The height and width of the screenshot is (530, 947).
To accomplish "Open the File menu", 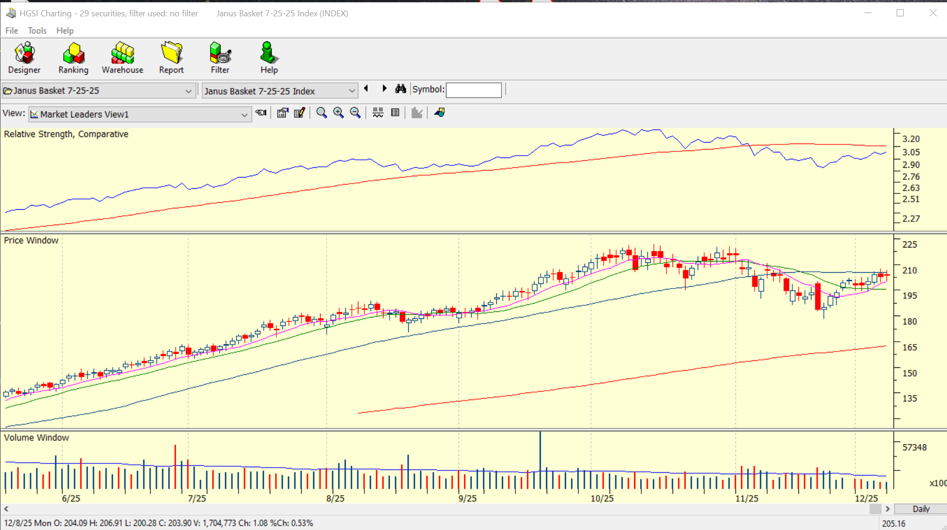I will click(12, 31).
